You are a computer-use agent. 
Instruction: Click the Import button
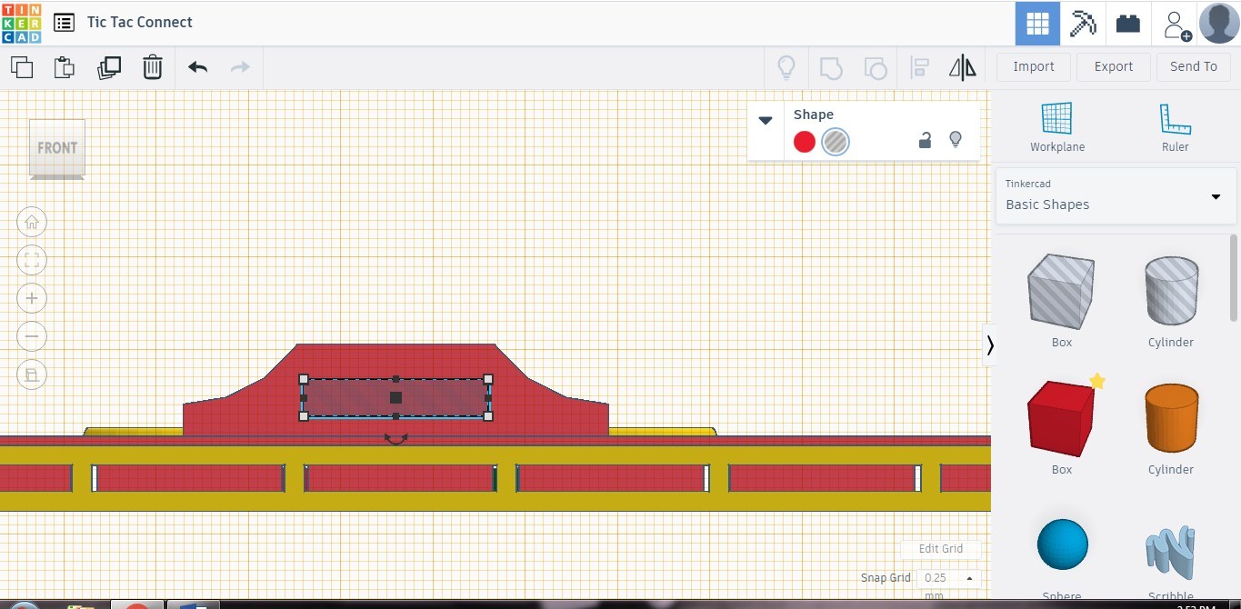[1034, 66]
